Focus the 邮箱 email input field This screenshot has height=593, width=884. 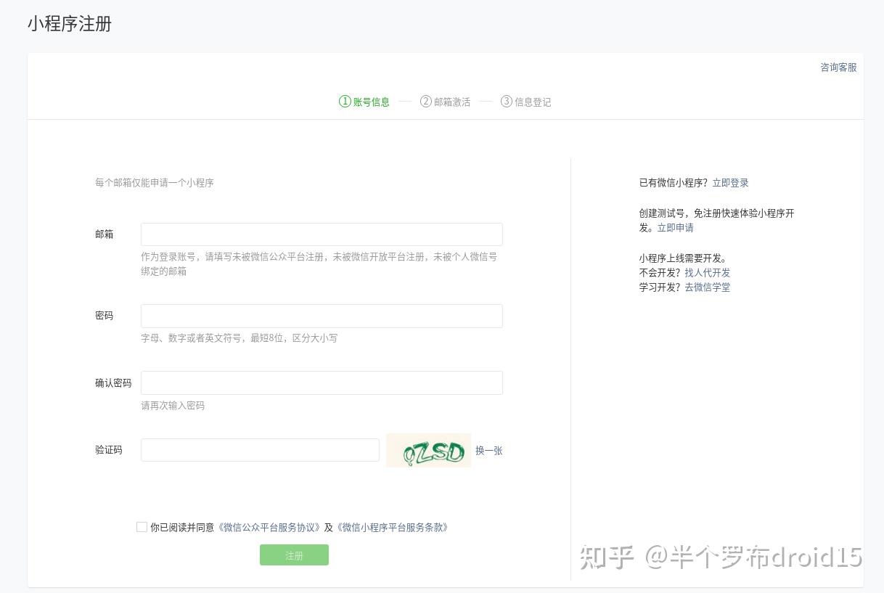322,234
